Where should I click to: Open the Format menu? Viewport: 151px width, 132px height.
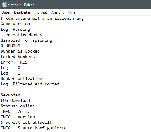41,12
